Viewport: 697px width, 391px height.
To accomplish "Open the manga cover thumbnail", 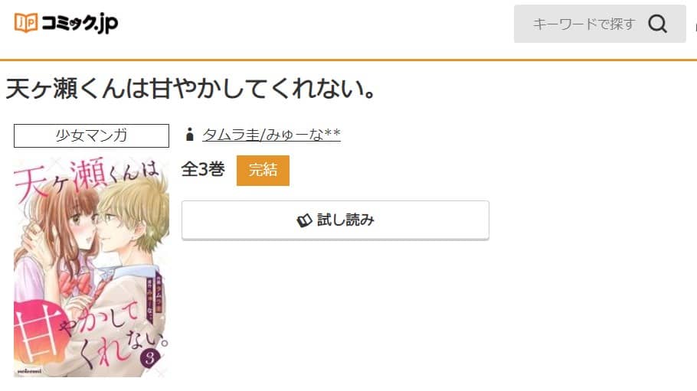I will [x=91, y=266].
